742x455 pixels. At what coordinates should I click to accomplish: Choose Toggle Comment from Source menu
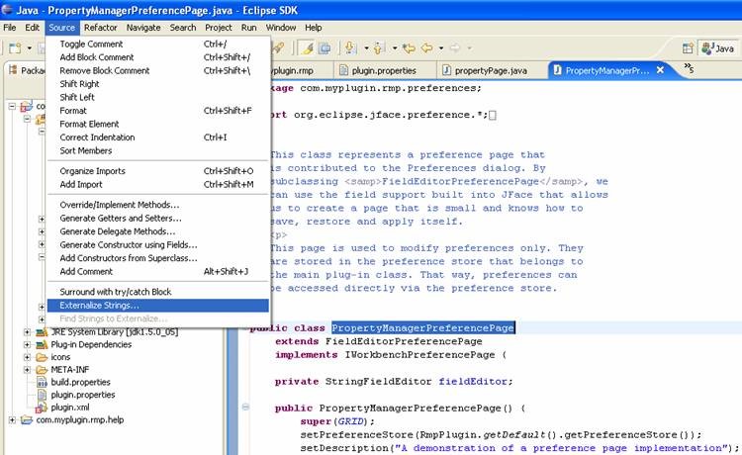tap(158, 44)
